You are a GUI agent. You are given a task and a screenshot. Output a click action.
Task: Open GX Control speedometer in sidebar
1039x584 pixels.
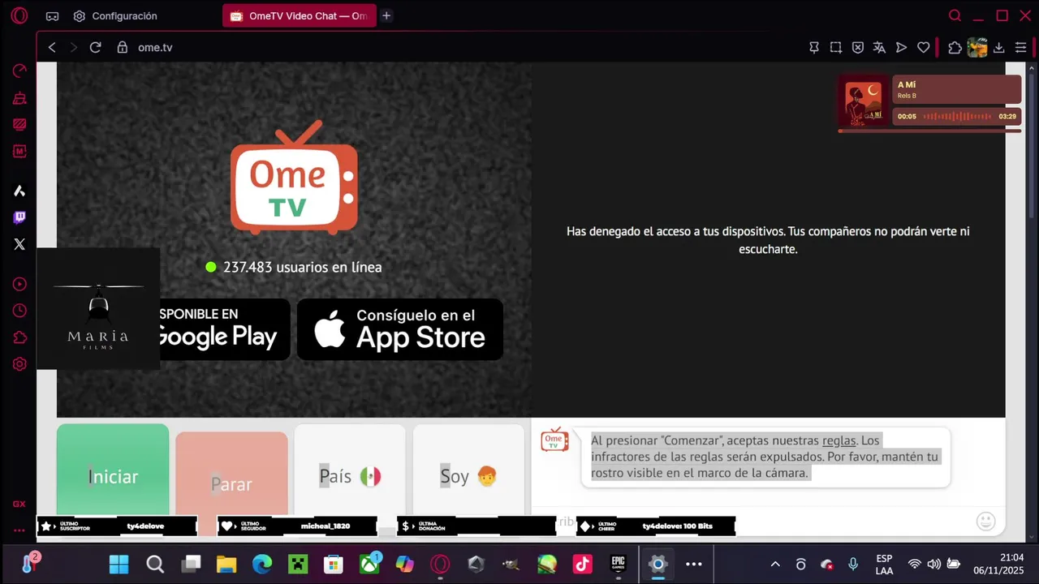pyautogui.click(x=19, y=71)
